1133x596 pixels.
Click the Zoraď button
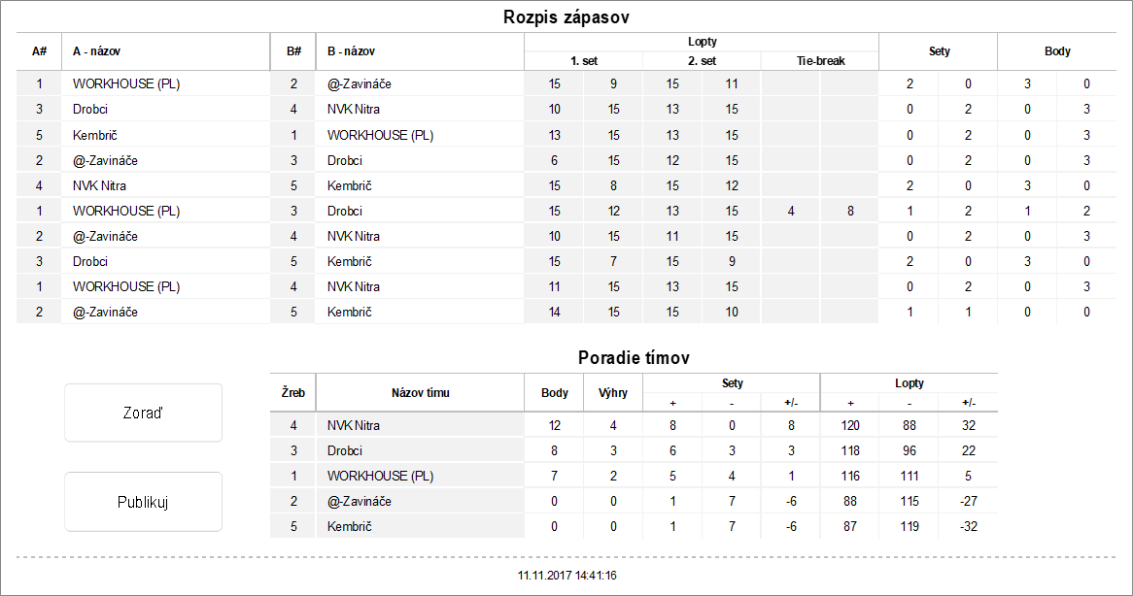pyautogui.click(x=143, y=413)
